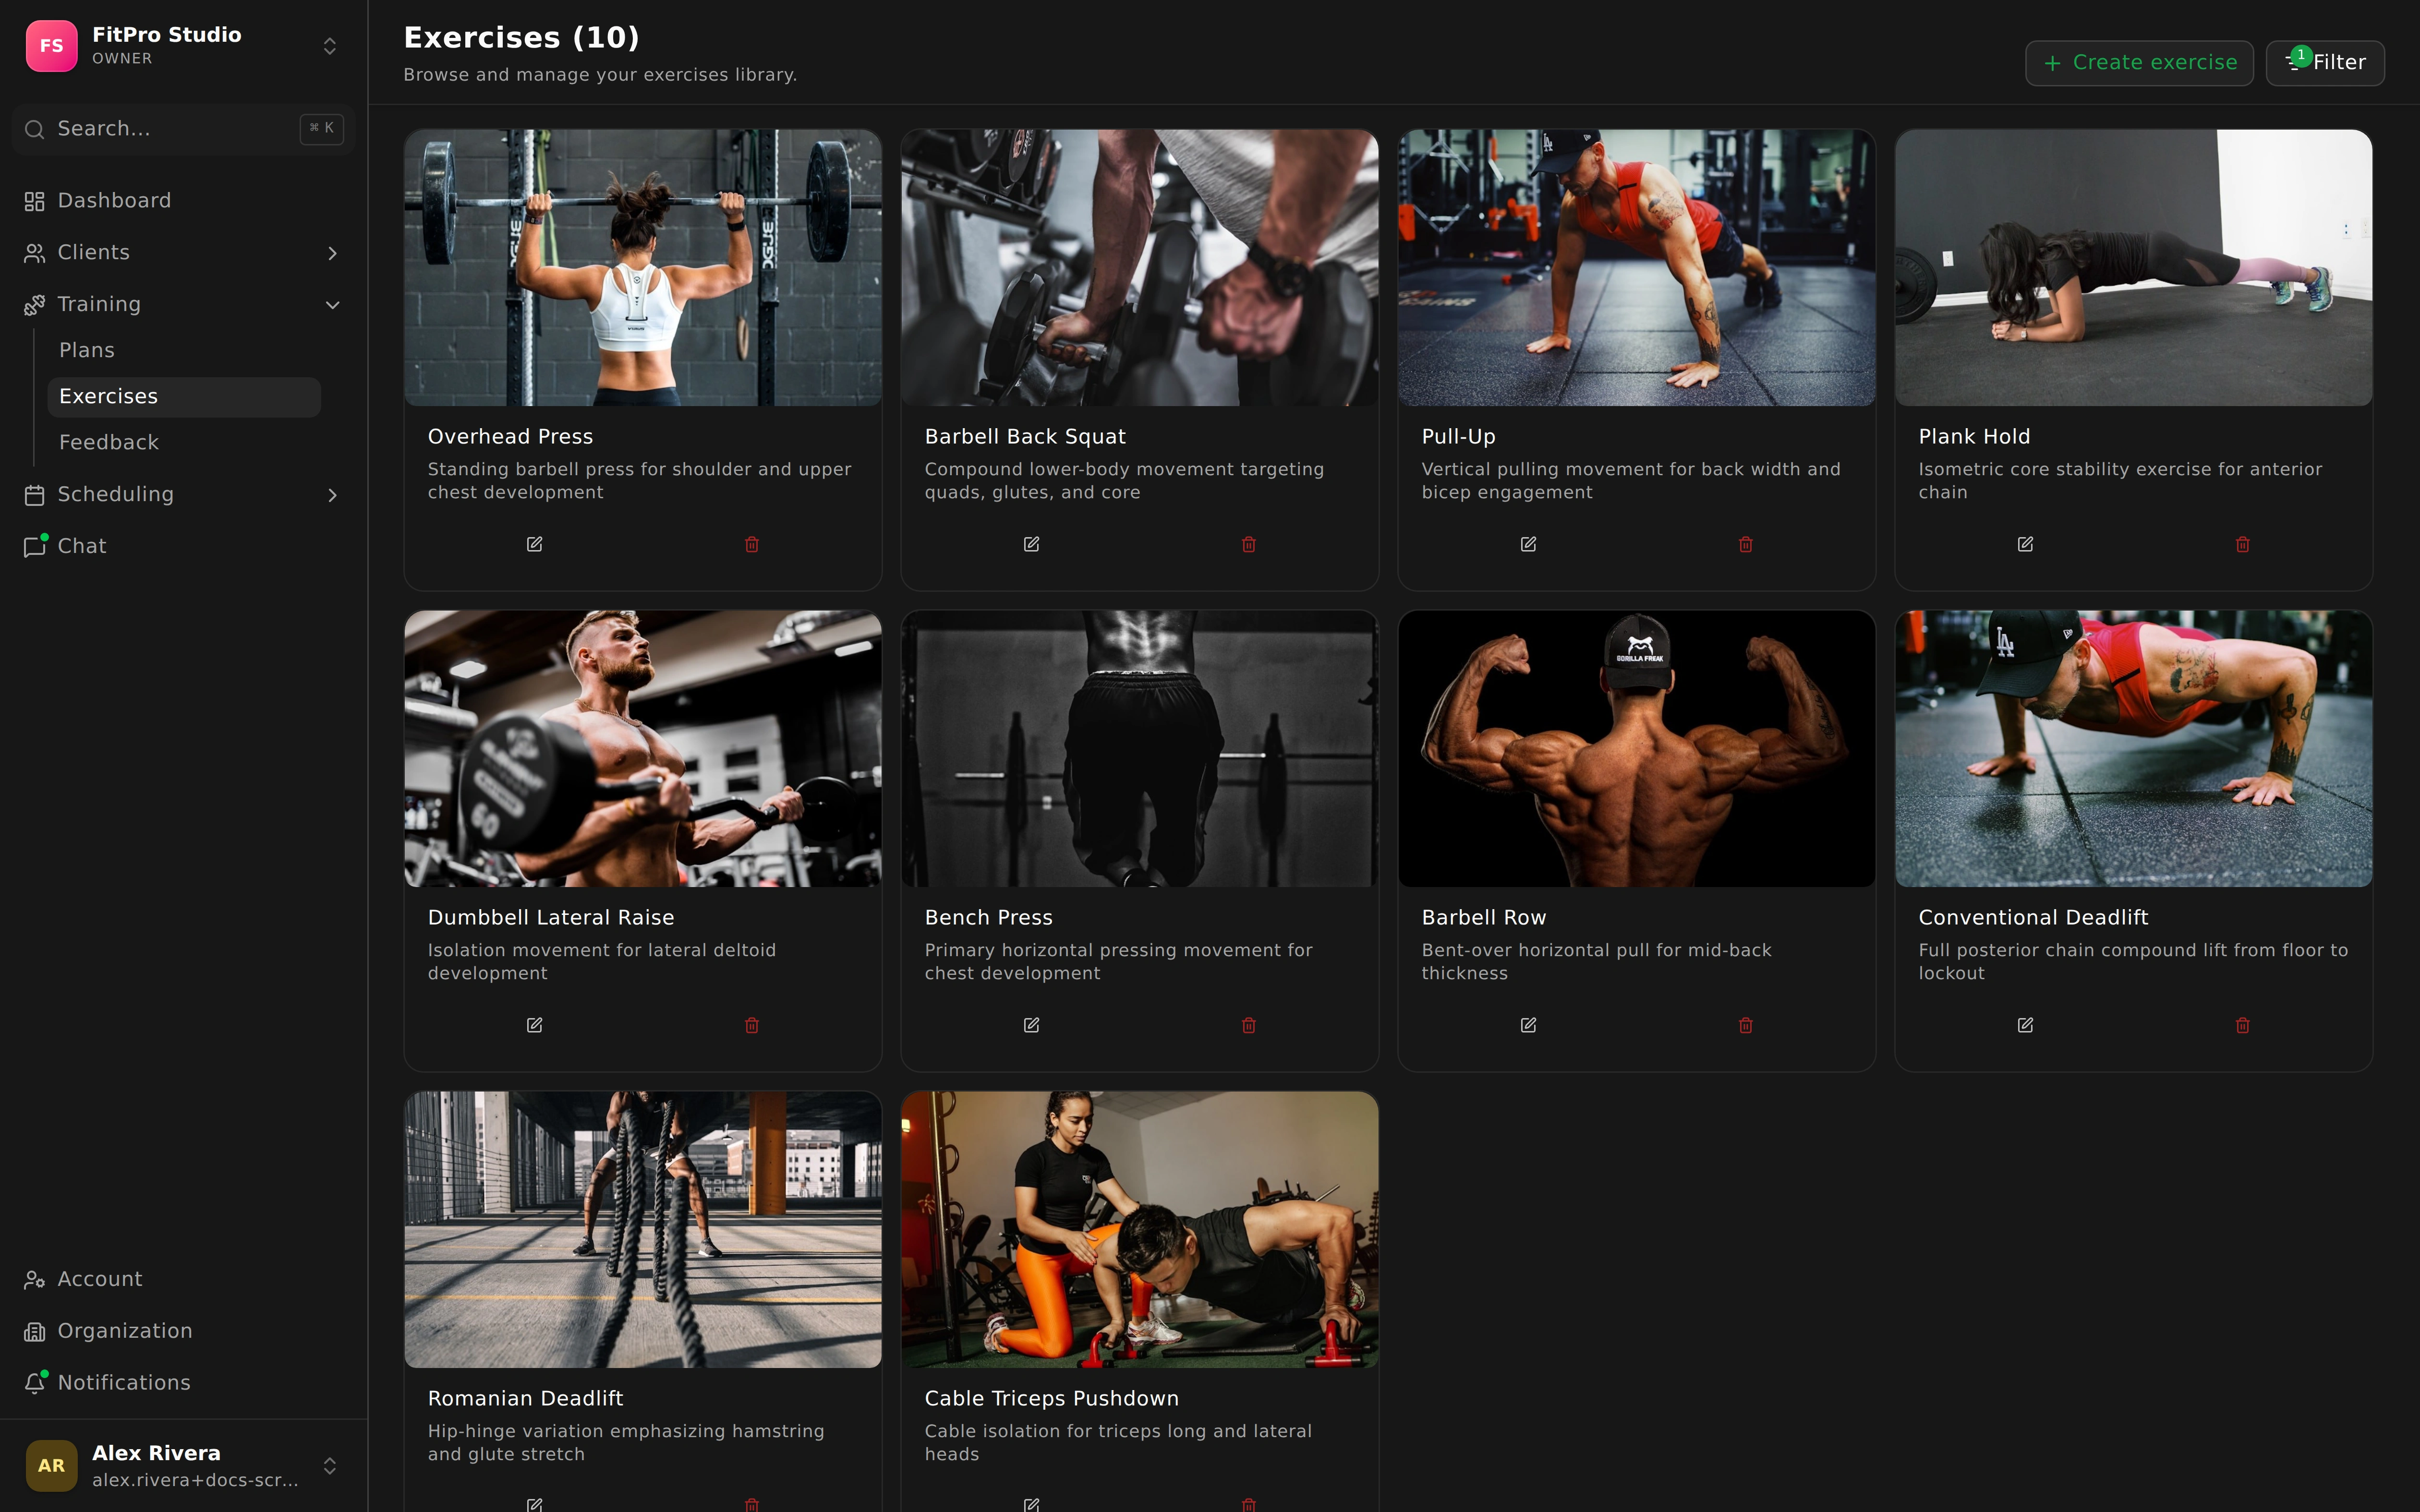The image size is (2420, 1512).
Task: Delete the Overhead Press exercise
Action: (752, 544)
